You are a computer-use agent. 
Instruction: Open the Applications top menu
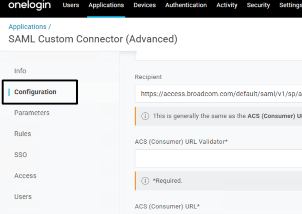(x=106, y=6)
